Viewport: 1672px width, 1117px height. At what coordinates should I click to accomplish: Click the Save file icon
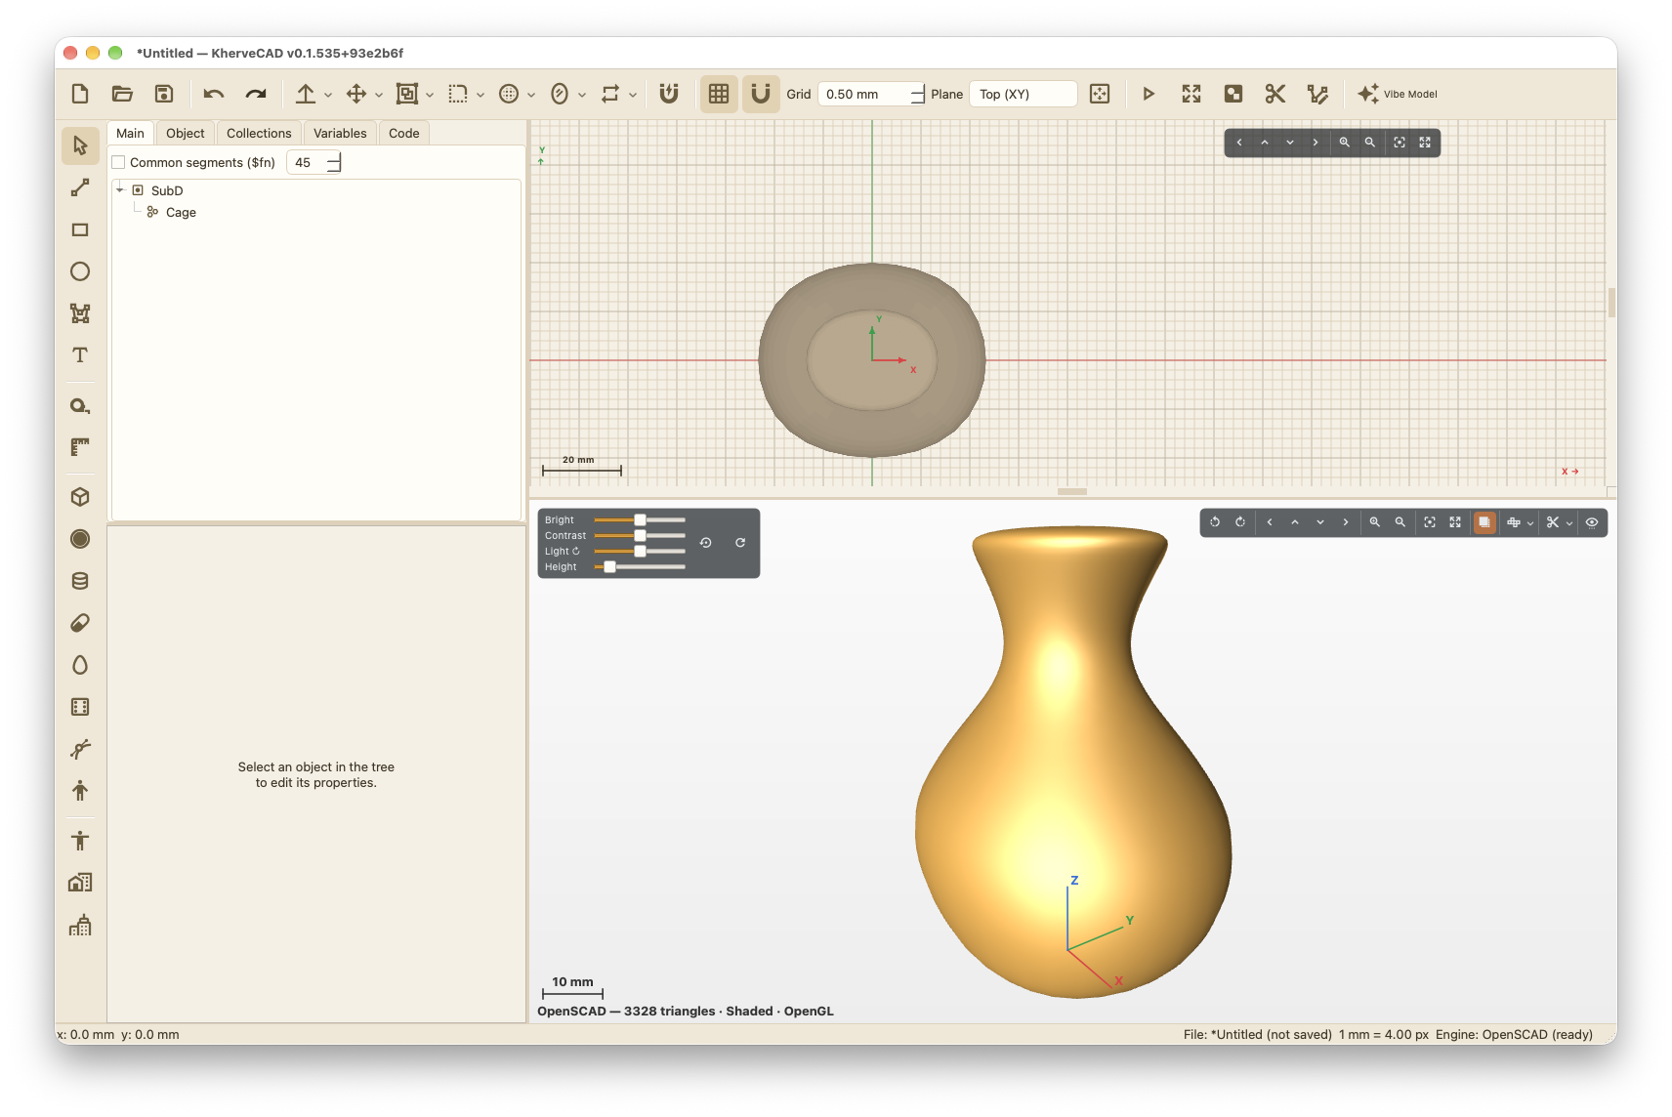tap(164, 94)
